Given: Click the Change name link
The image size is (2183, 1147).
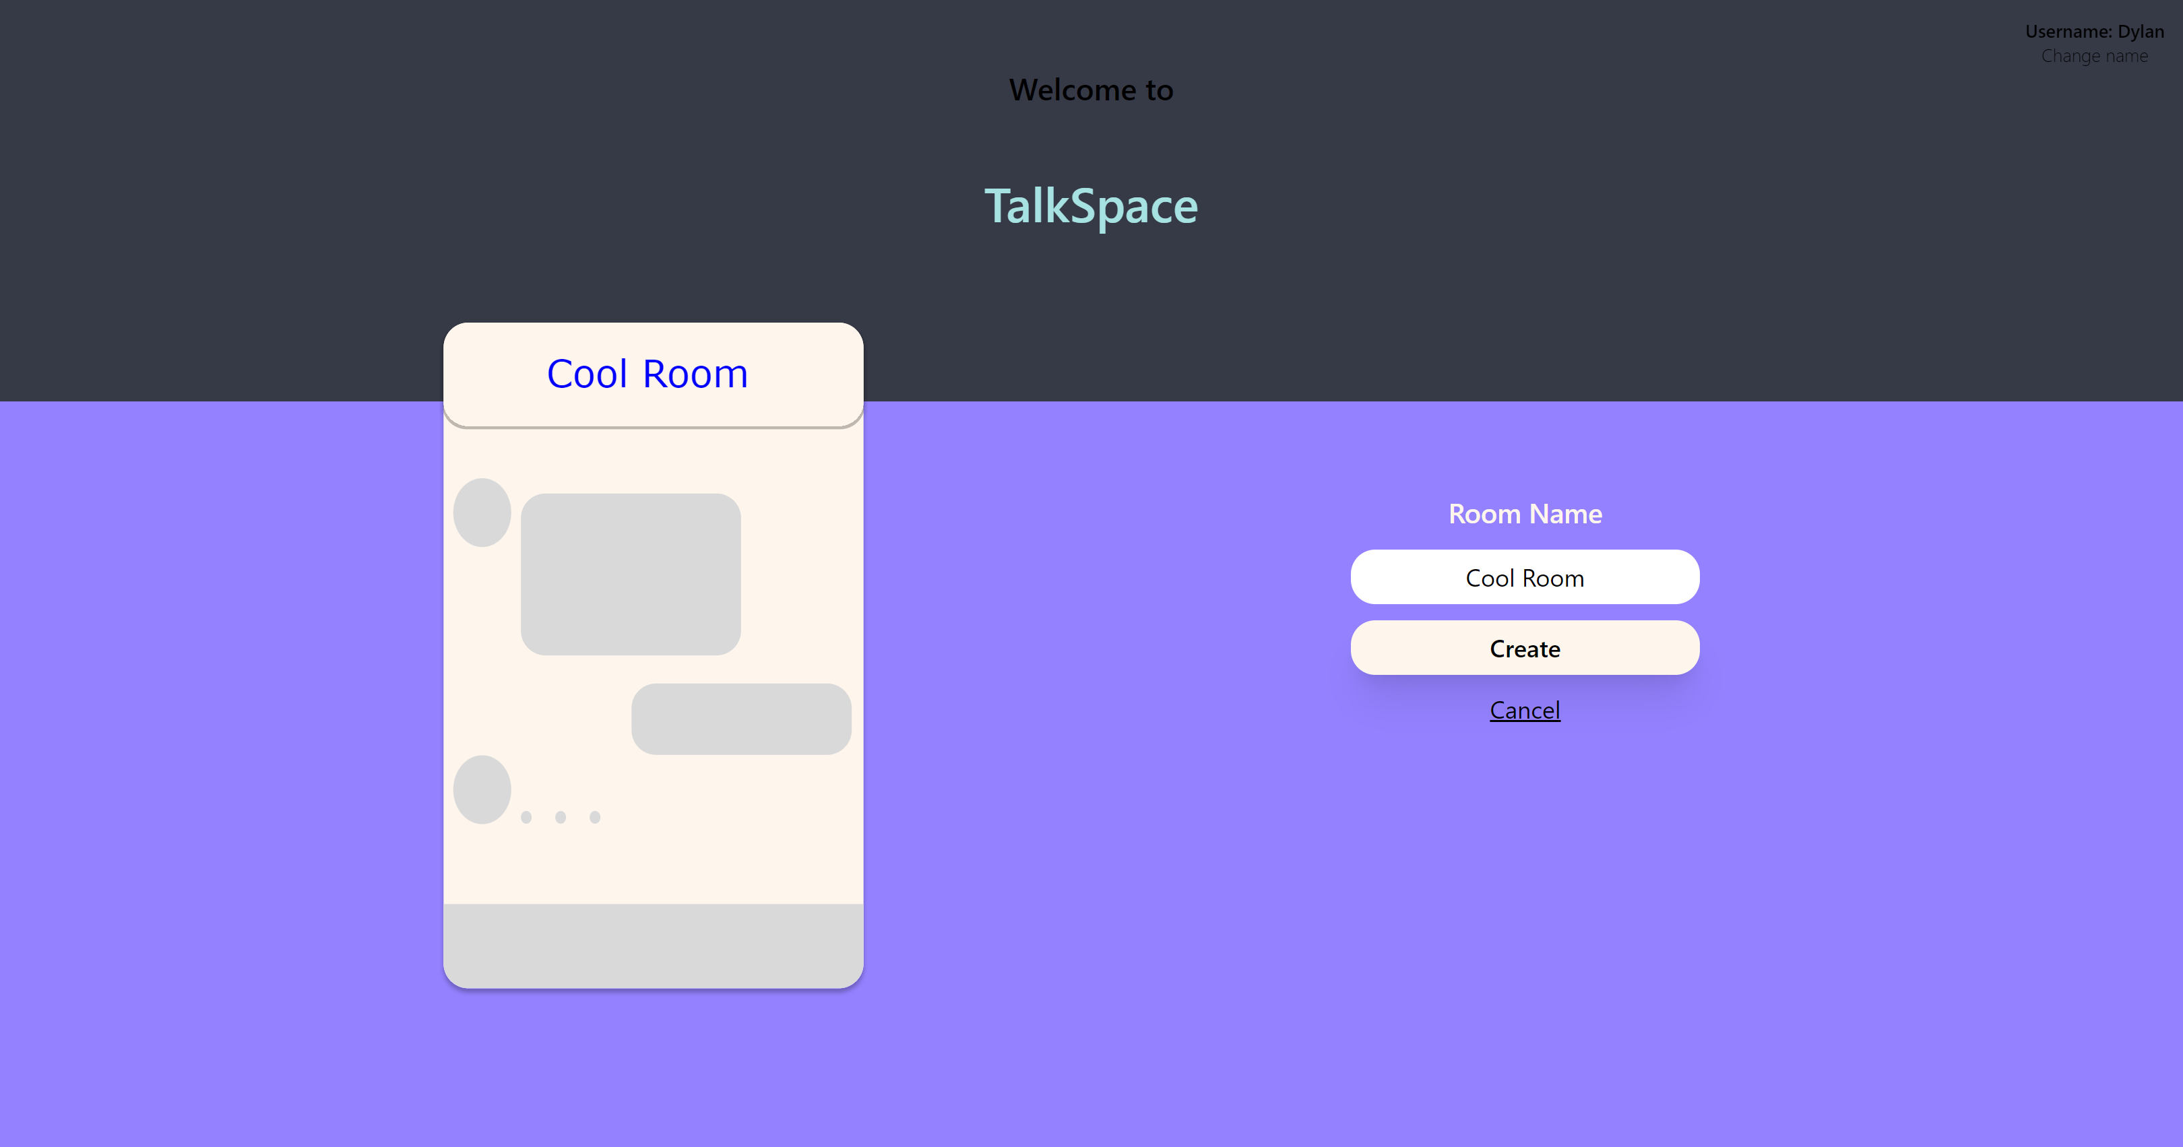Looking at the screenshot, I should (x=2093, y=56).
